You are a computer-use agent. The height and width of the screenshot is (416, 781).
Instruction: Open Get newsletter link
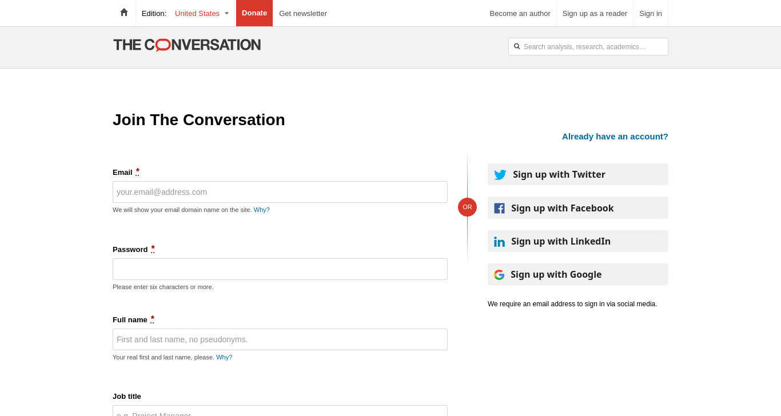coord(303,13)
